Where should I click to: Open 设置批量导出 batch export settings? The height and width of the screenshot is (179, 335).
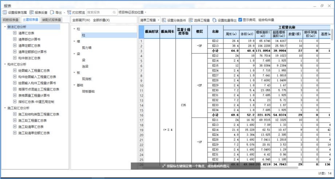tap(215, 20)
